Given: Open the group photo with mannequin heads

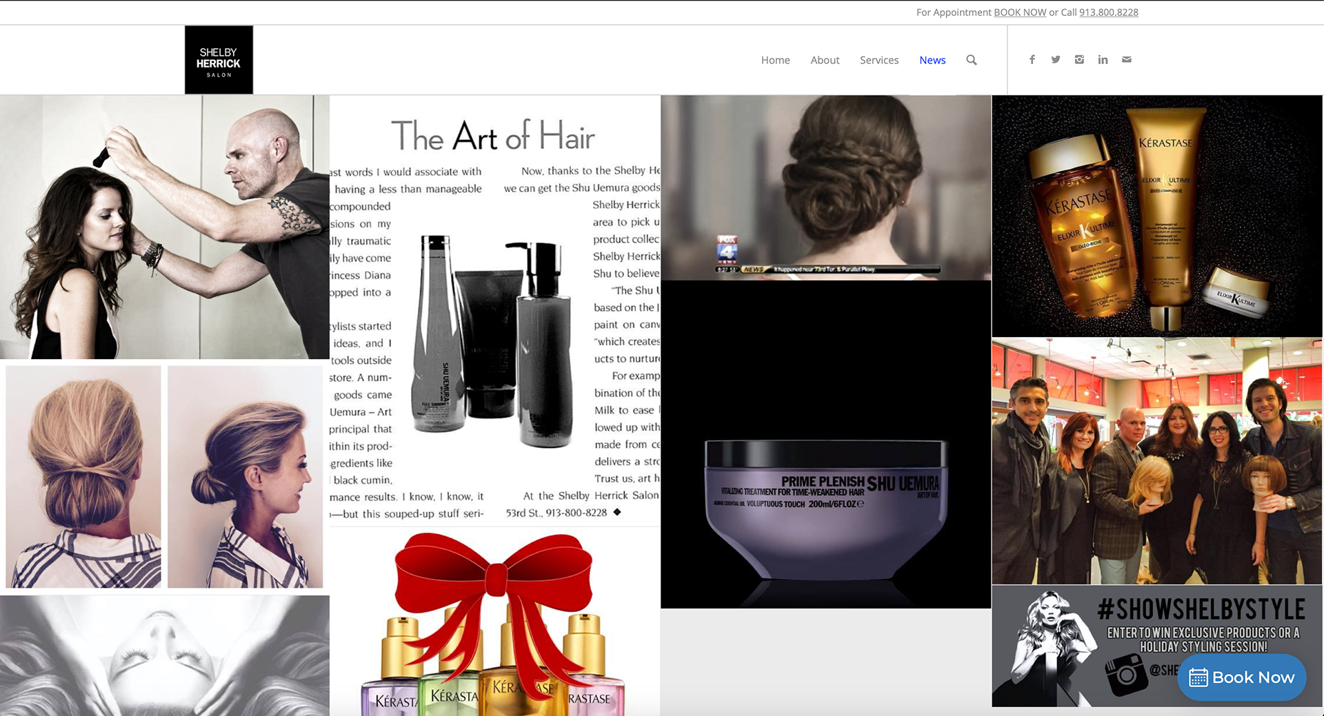Looking at the screenshot, I should (x=1157, y=461).
